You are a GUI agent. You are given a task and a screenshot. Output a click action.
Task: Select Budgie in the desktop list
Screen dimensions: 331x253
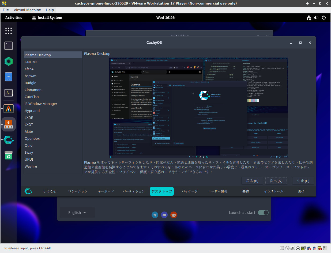(x=53, y=83)
